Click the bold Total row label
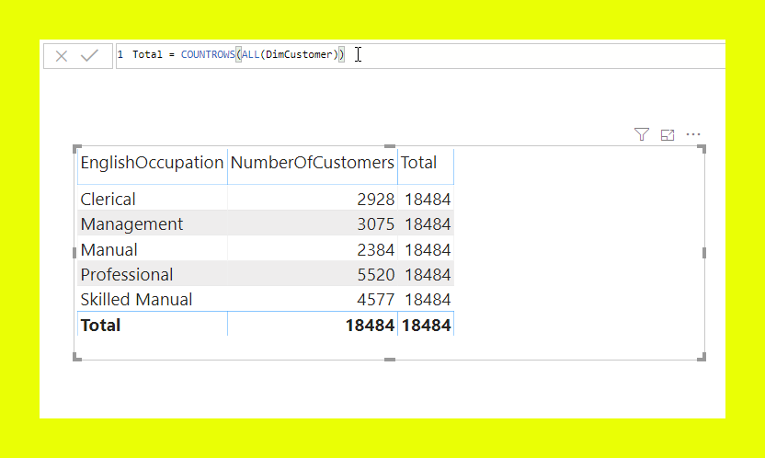The height and width of the screenshot is (458, 765). pos(100,325)
